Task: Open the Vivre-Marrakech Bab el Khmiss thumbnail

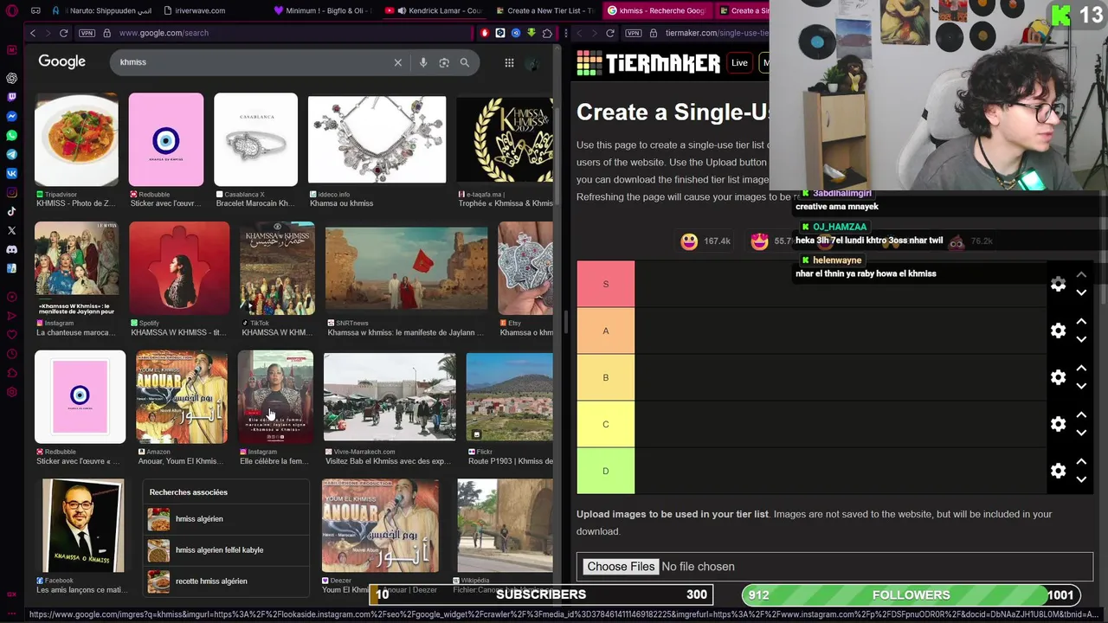Action: [390, 396]
